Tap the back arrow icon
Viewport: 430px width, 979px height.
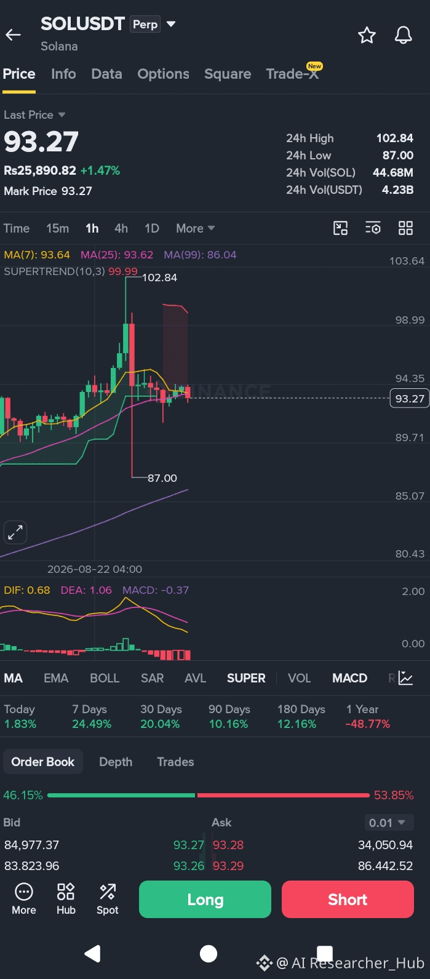tap(14, 35)
